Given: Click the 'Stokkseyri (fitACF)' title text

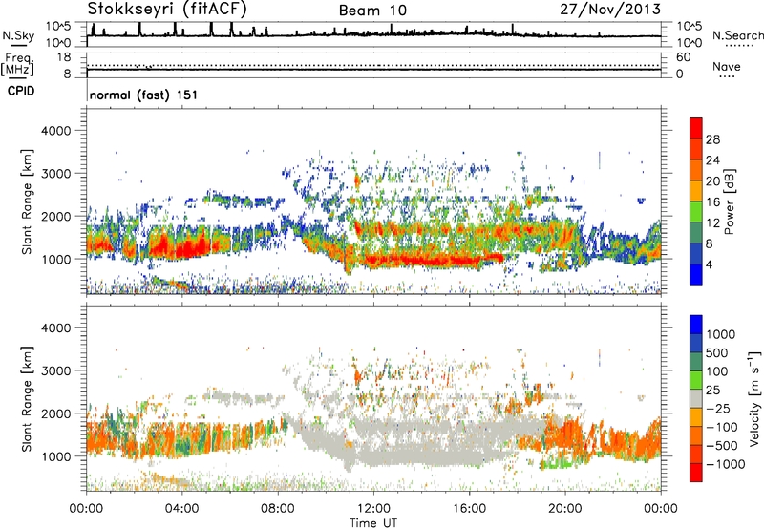Looking at the screenshot, I should (167, 9).
